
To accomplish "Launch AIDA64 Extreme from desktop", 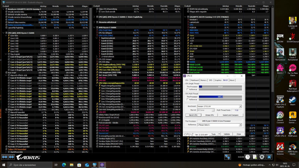I will [x=280, y=149].
